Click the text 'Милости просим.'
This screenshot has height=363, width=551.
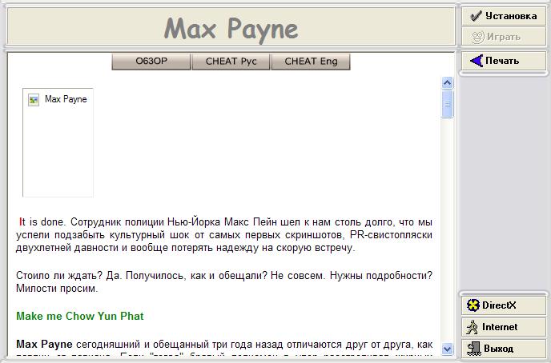(x=57, y=289)
